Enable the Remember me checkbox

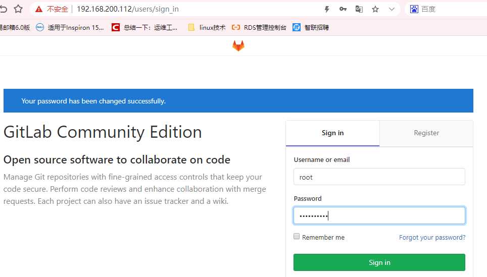click(x=297, y=236)
